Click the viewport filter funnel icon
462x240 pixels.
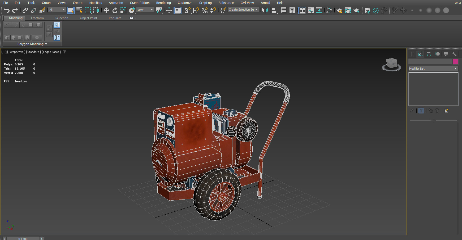(64, 52)
